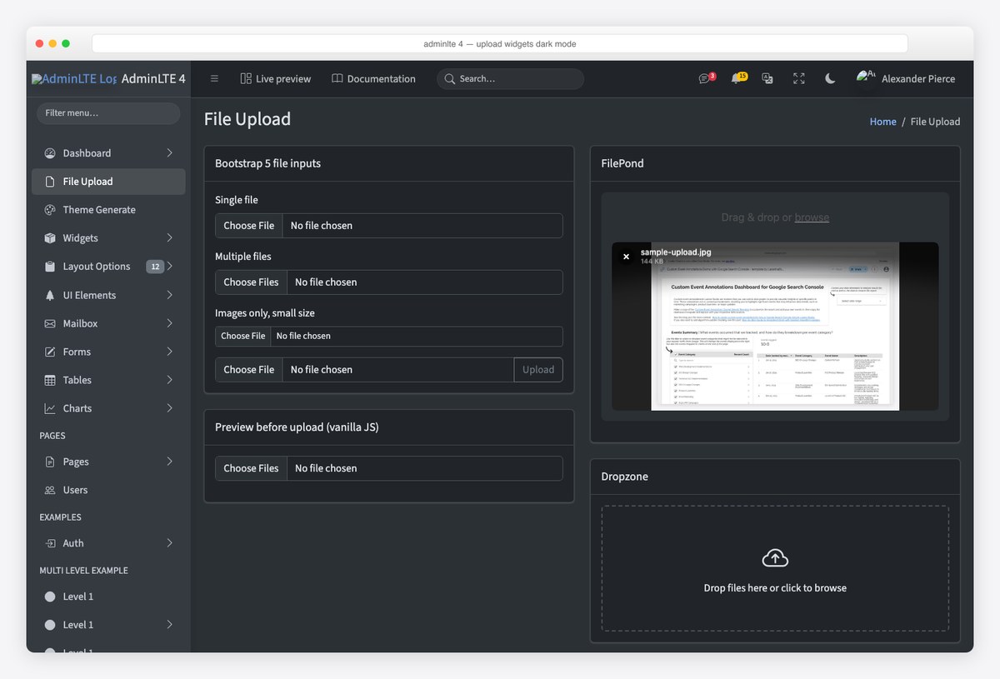Click the language translate icon

coord(767,78)
